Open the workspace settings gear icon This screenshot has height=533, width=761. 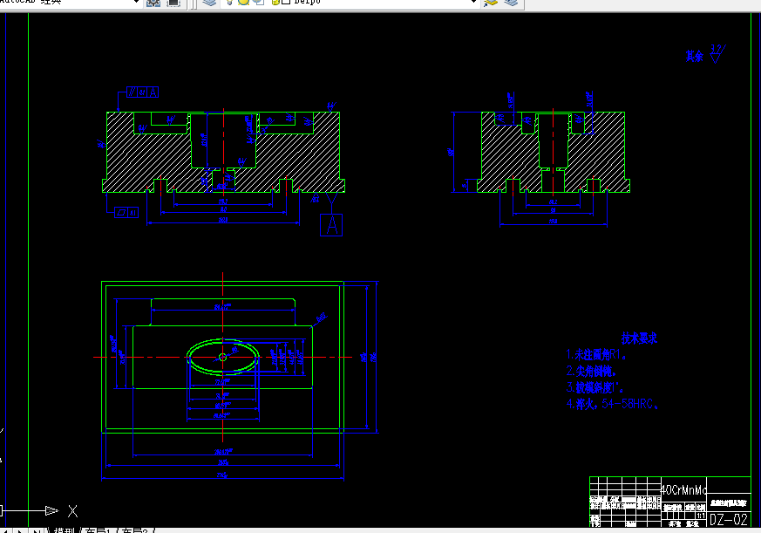(x=153, y=3)
